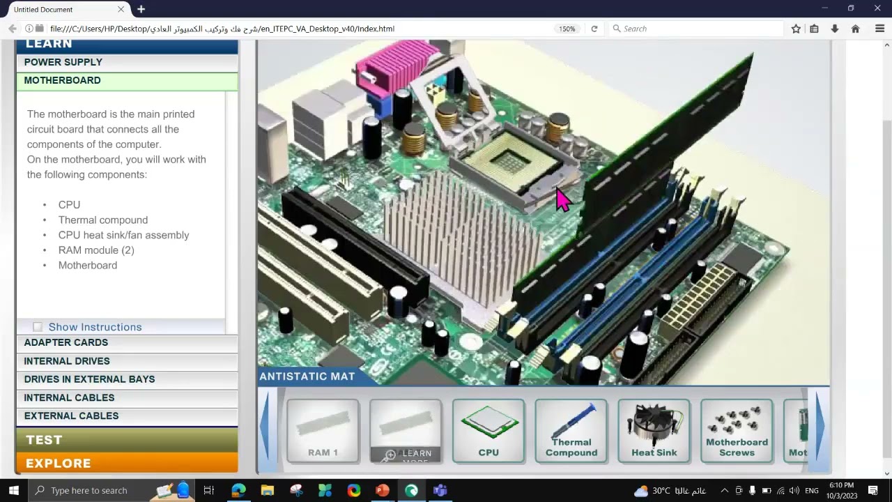This screenshot has height=502, width=892.
Task: Expand the ADAPTER CARDS section
Action: [x=127, y=342]
